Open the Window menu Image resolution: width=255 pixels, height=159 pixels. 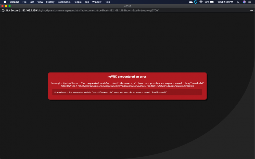point(97,2)
